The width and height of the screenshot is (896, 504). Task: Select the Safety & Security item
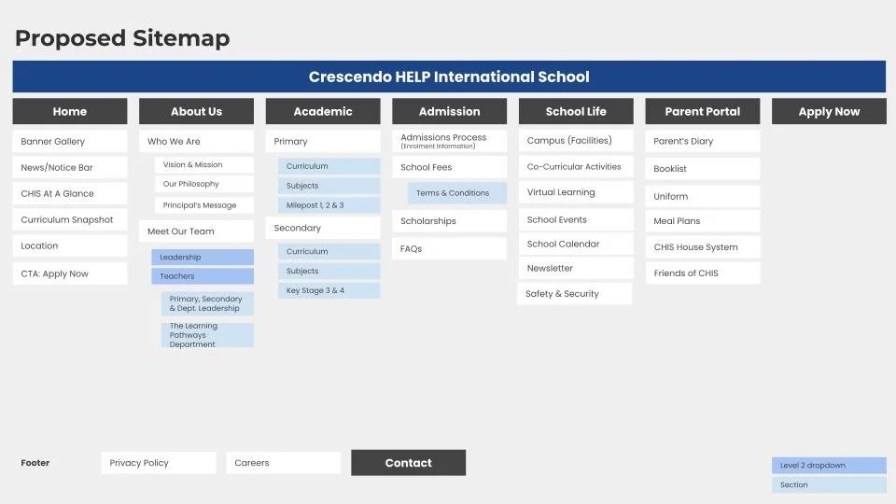[x=575, y=294]
